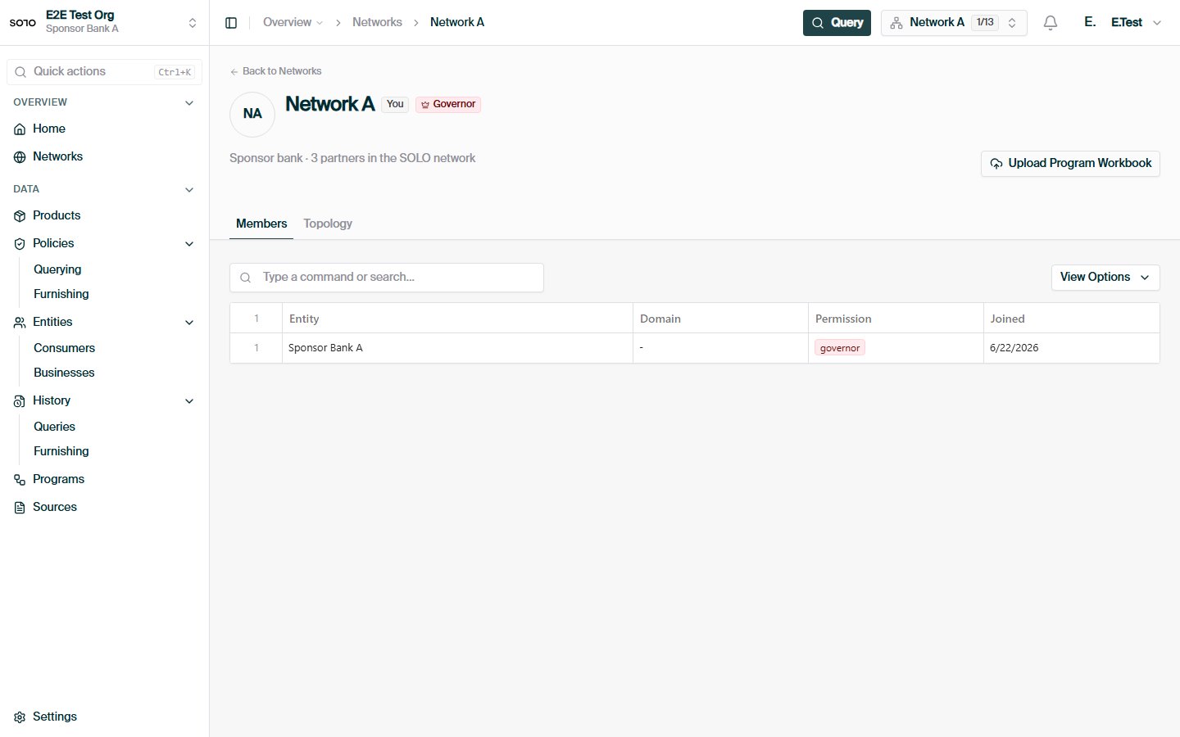Click the Products box icon
This screenshot has height=737, width=1180.
click(20, 216)
